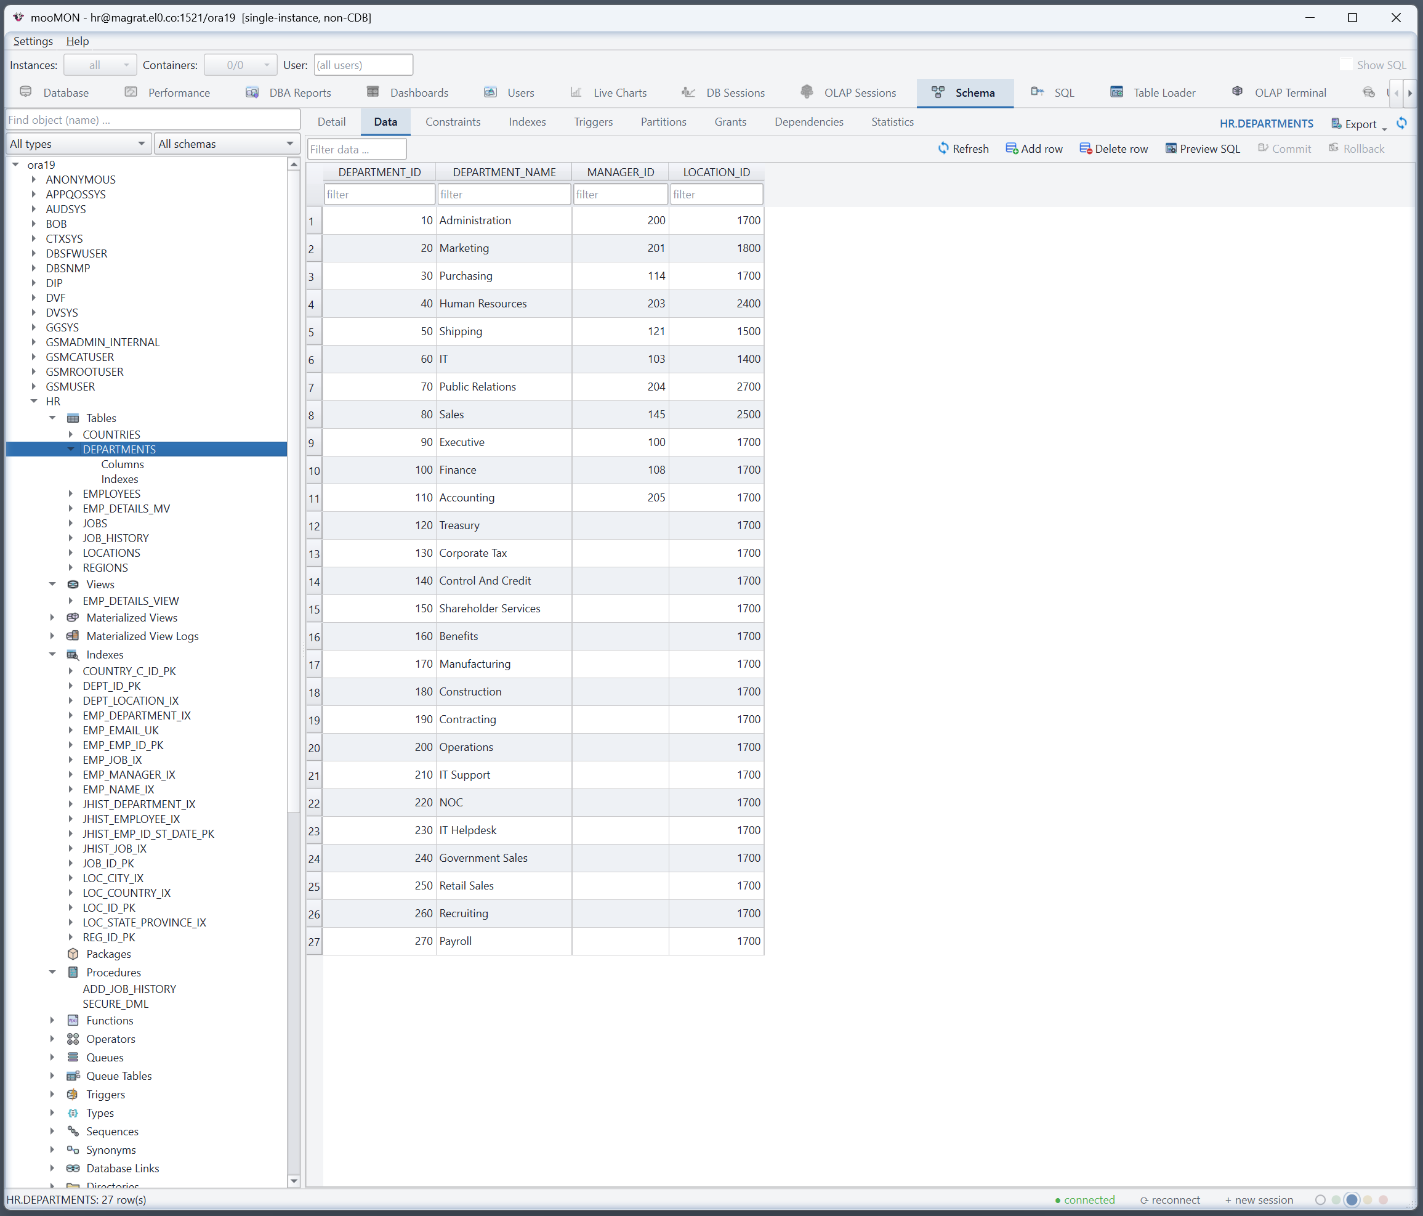Viewport: 1423px width, 1216px height.
Task: Select the white theme circle
Action: [x=1320, y=1199]
